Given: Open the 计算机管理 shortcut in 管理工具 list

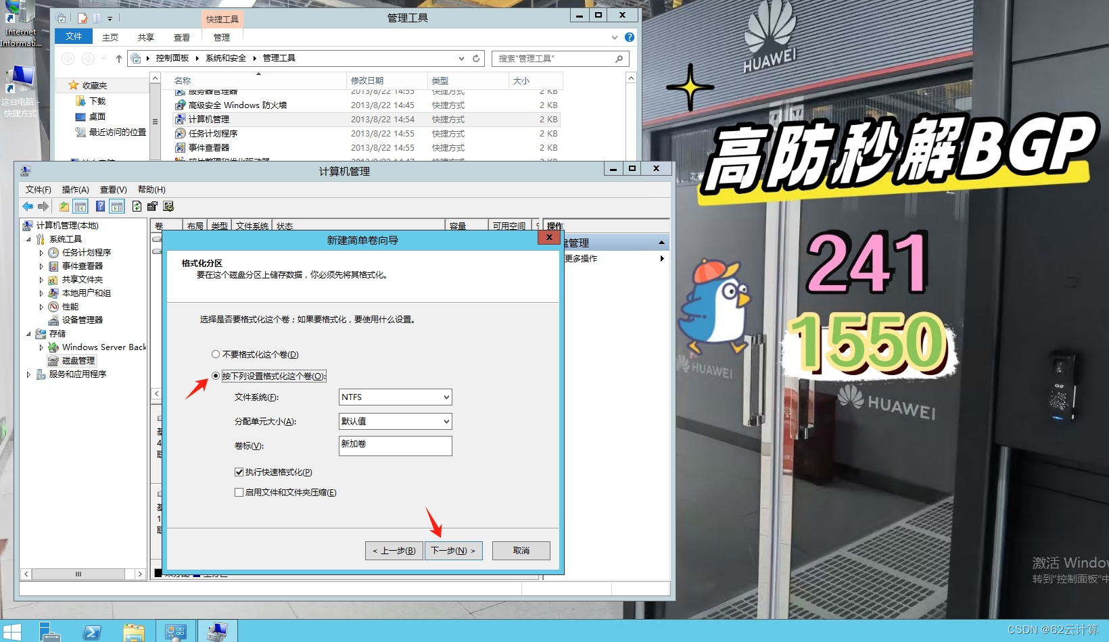Looking at the screenshot, I should tap(210, 118).
